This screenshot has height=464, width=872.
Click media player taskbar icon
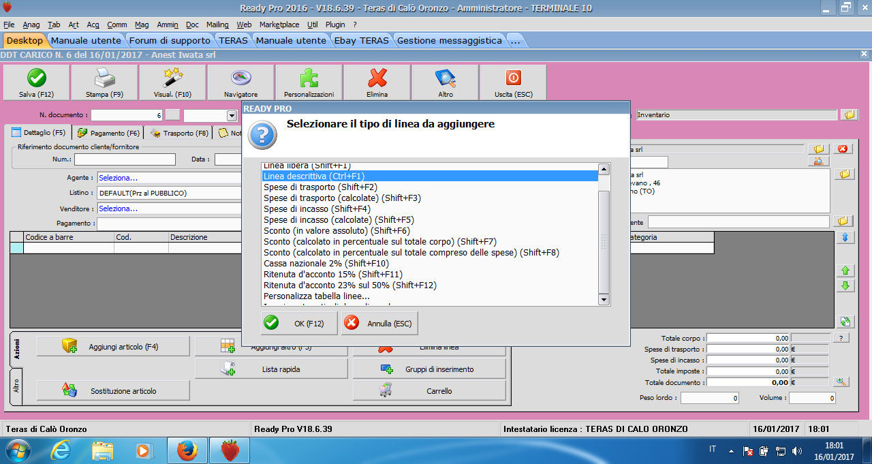(144, 450)
